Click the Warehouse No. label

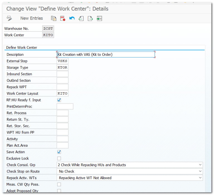(16, 28)
